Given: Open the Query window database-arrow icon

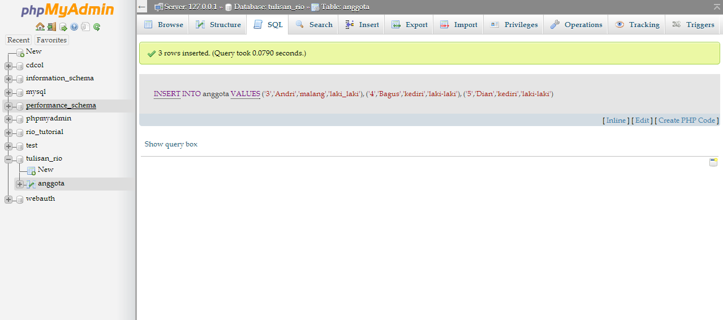Looking at the screenshot, I should coord(63,27).
